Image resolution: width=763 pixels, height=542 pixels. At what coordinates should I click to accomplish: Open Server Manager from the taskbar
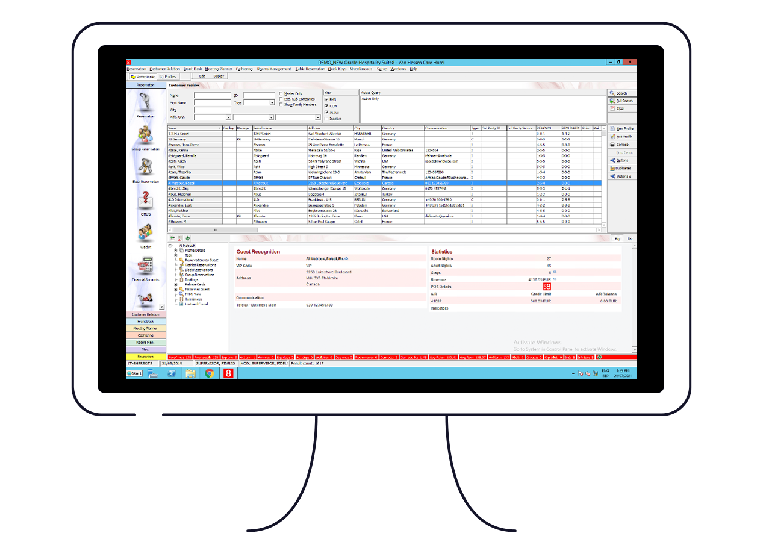coord(153,373)
